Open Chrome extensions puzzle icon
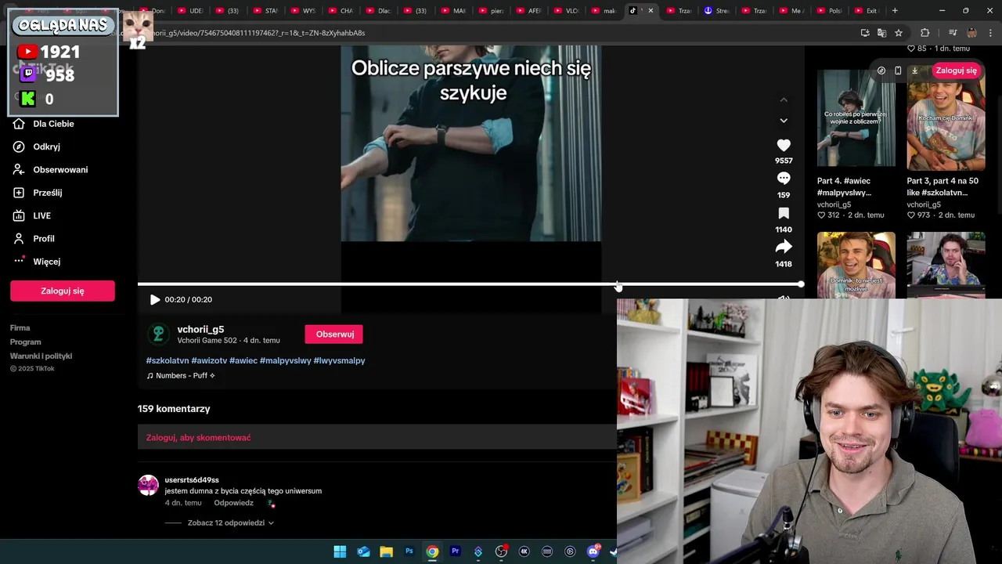 tap(925, 33)
